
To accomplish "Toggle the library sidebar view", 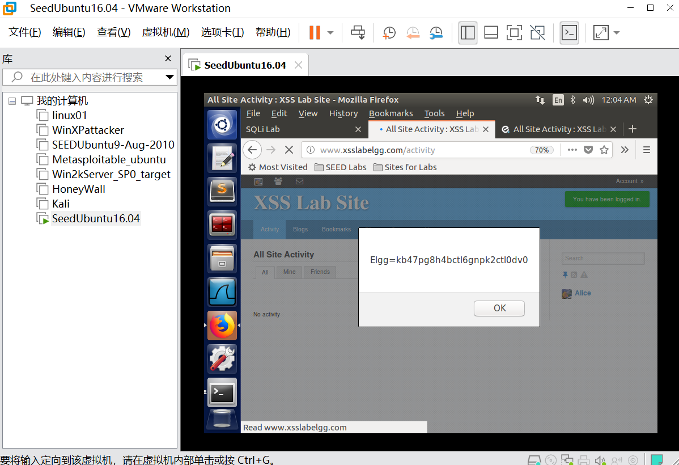I will tap(468, 32).
